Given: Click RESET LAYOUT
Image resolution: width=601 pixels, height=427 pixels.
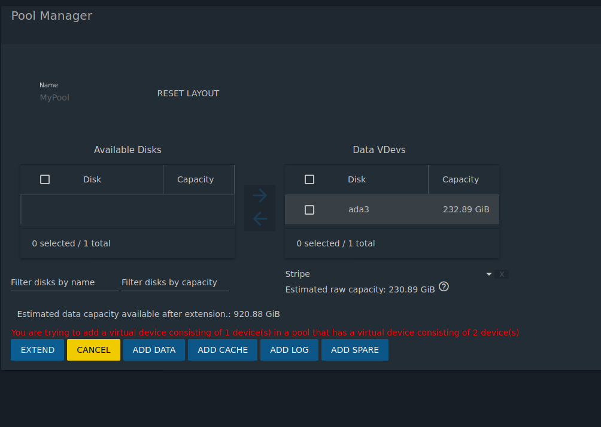Looking at the screenshot, I should (188, 93).
